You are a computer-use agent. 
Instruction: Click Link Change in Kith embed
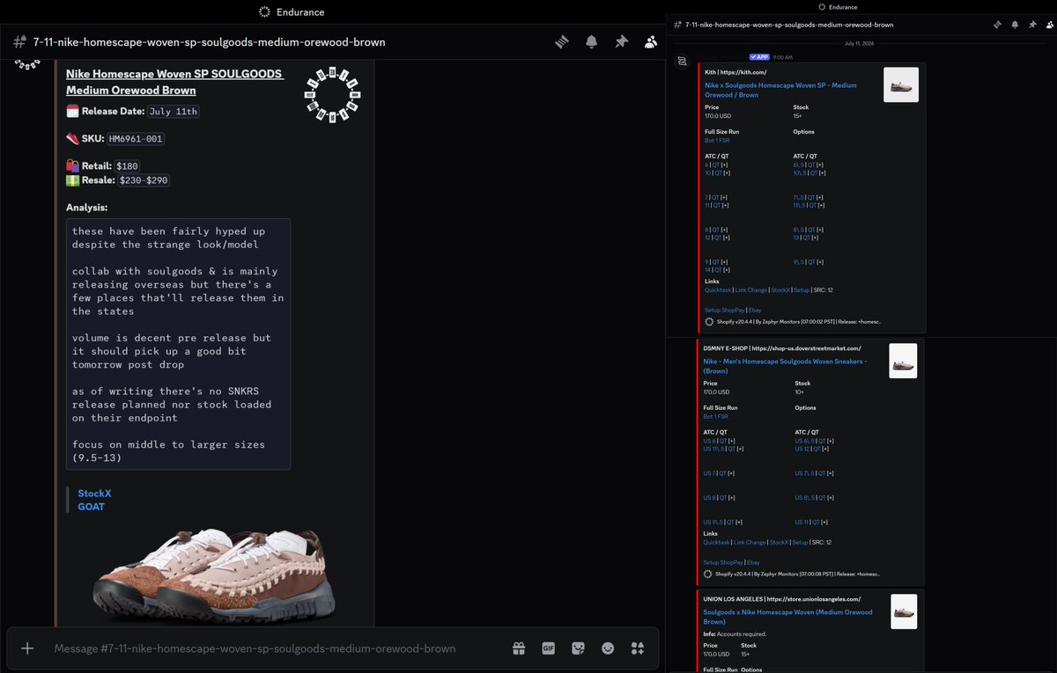750,289
